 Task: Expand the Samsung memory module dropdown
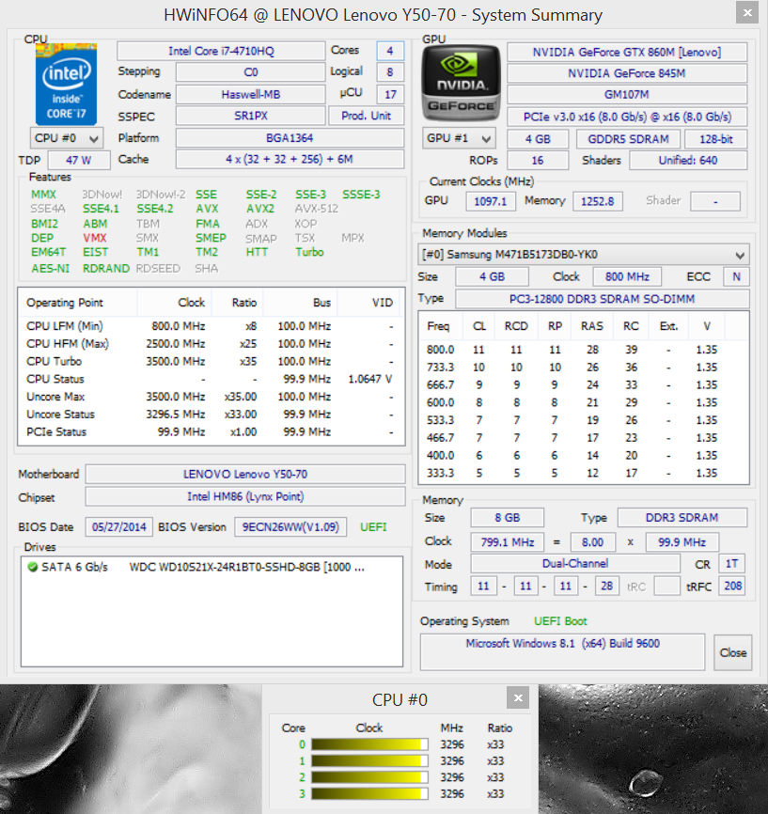coord(583,255)
